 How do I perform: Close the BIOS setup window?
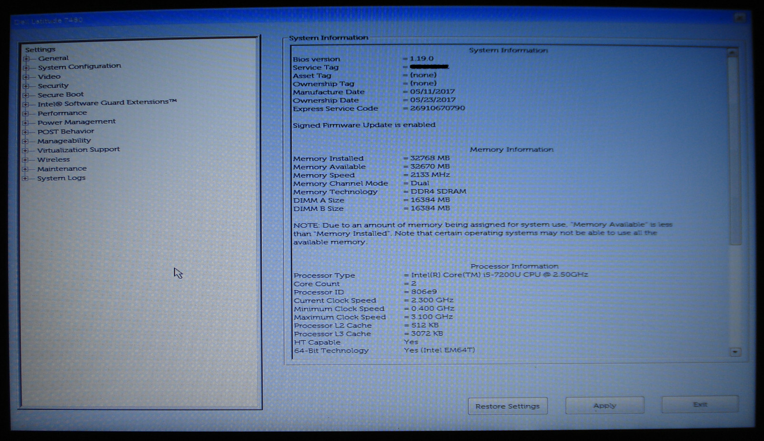click(740, 18)
